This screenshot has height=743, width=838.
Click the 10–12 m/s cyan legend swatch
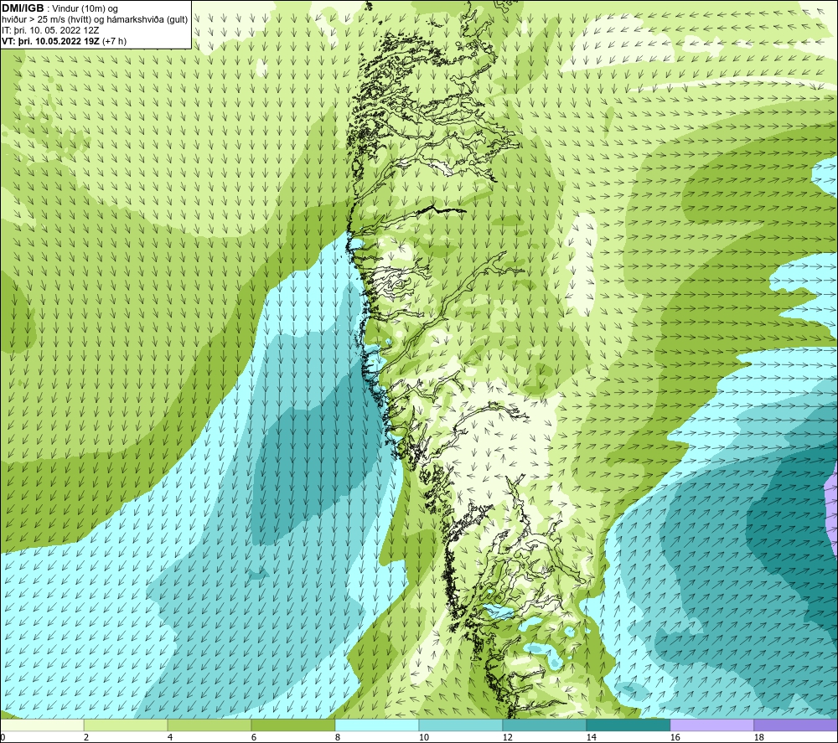(x=461, y=725)
